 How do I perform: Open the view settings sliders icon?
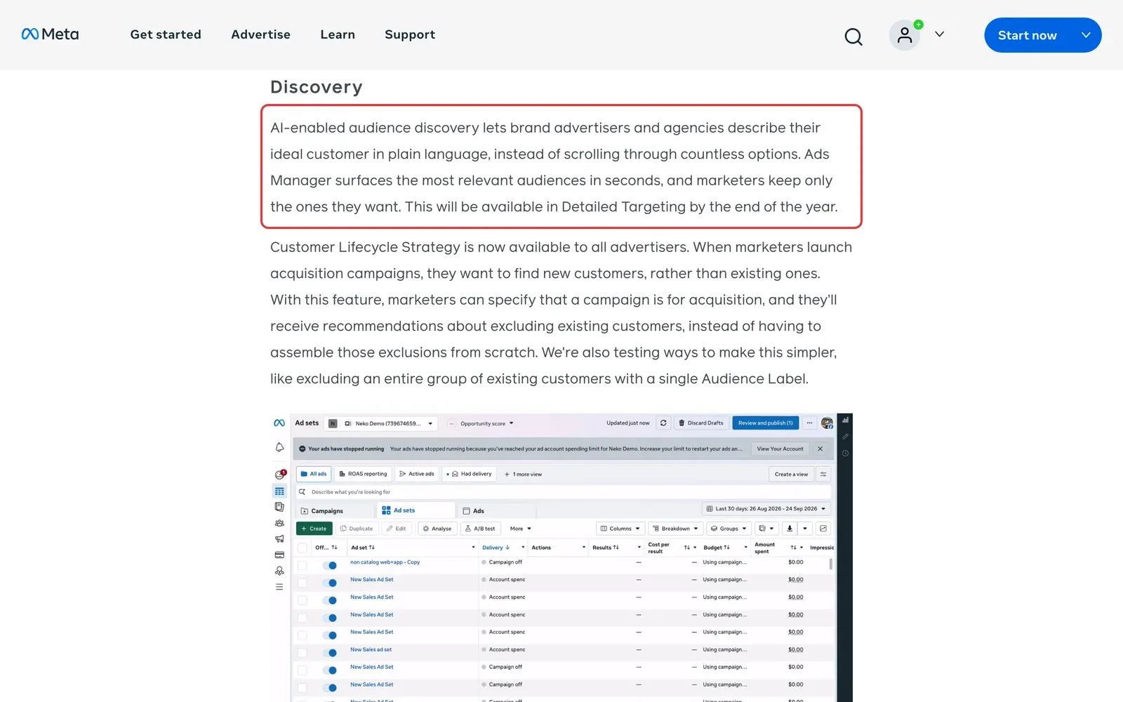click(x=823, y=475)
